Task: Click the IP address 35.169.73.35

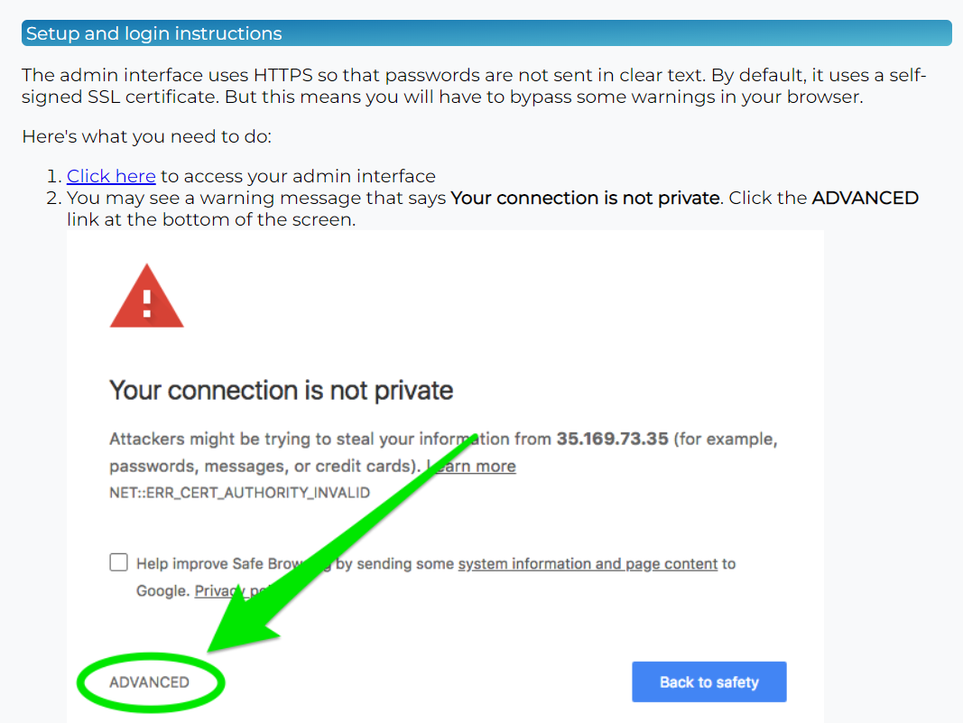Action: [x=612, y=440]
